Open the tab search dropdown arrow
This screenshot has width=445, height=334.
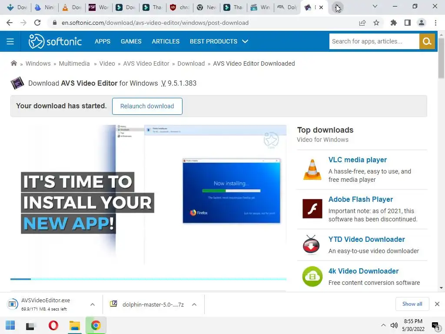pyautogui.click(x=375, y=6)
